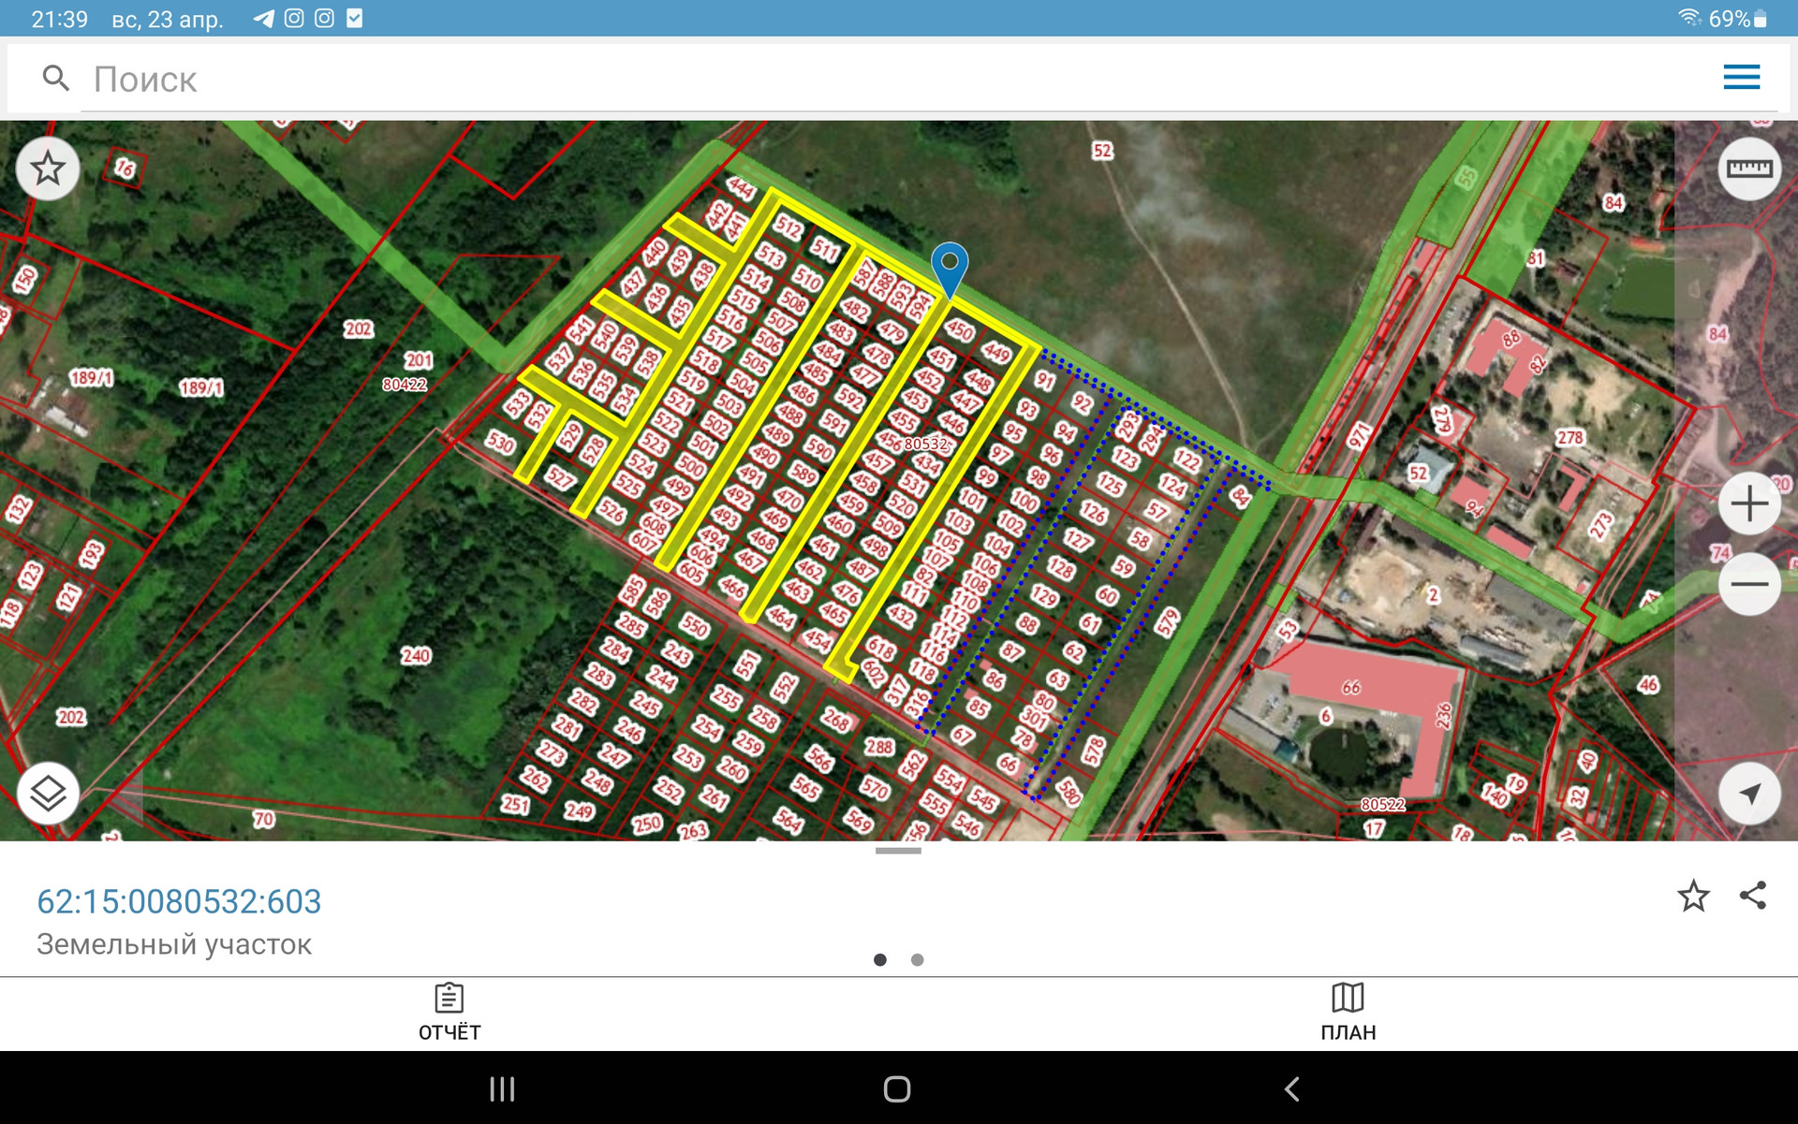This screenshot has width=1798, height=1124.
Task: Select first info page dot
Action: tap(879, 959)
